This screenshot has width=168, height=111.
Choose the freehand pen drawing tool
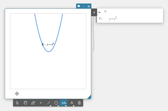(x=33, y=103)
